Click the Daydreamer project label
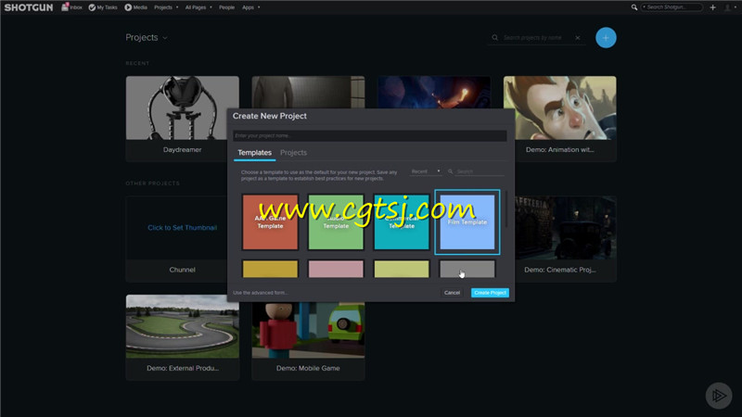The image size is (742, 417). coord(182,150)
